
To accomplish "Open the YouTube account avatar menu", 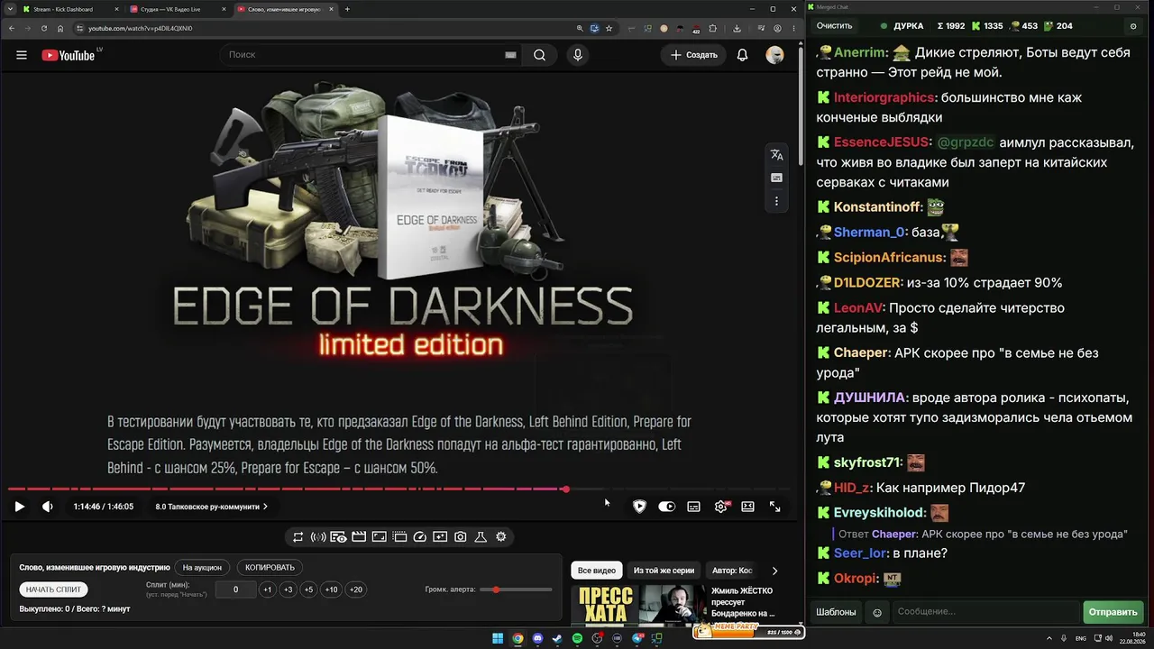I will click(774, 55).
